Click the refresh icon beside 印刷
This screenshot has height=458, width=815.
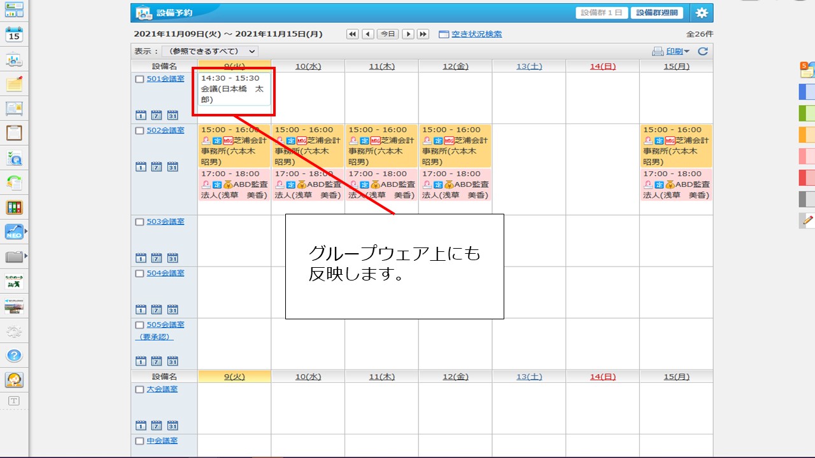click(703, 52)
